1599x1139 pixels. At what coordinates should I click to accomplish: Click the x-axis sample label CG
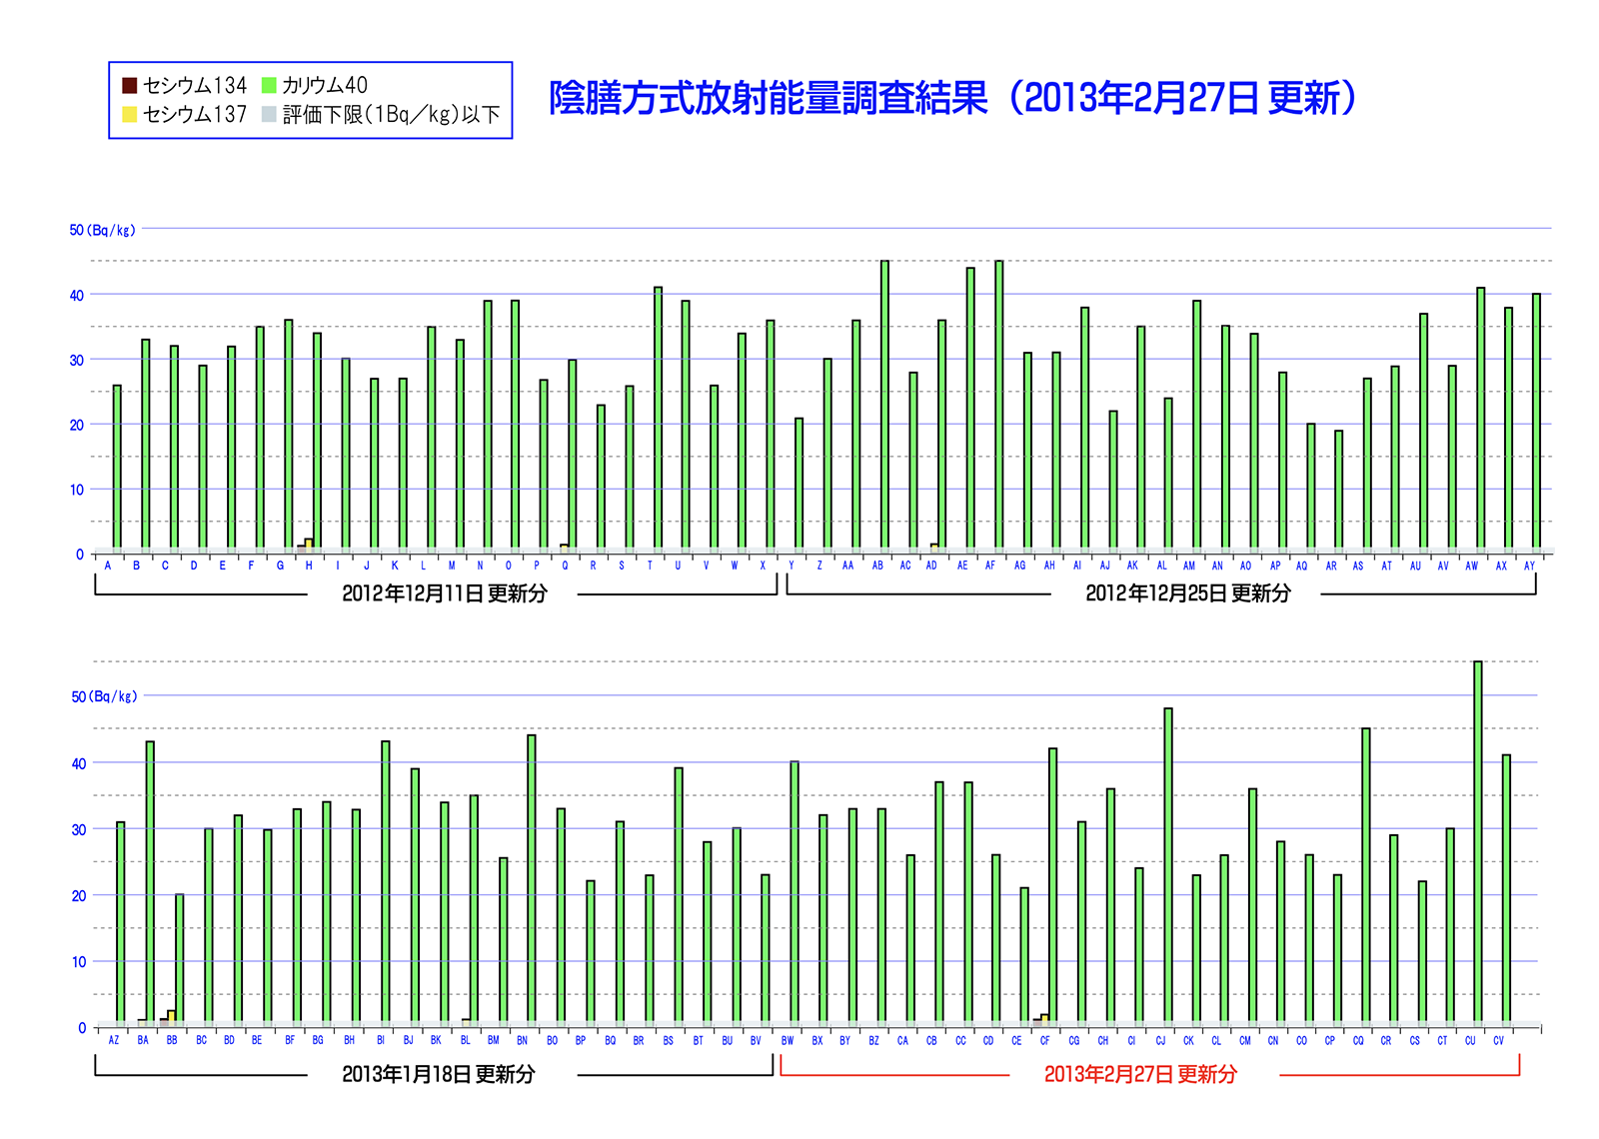point(1074,1040)
